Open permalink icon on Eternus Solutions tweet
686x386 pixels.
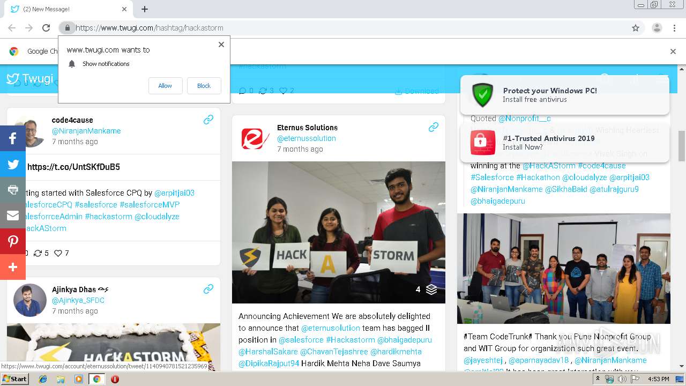[x=434, y=127]
